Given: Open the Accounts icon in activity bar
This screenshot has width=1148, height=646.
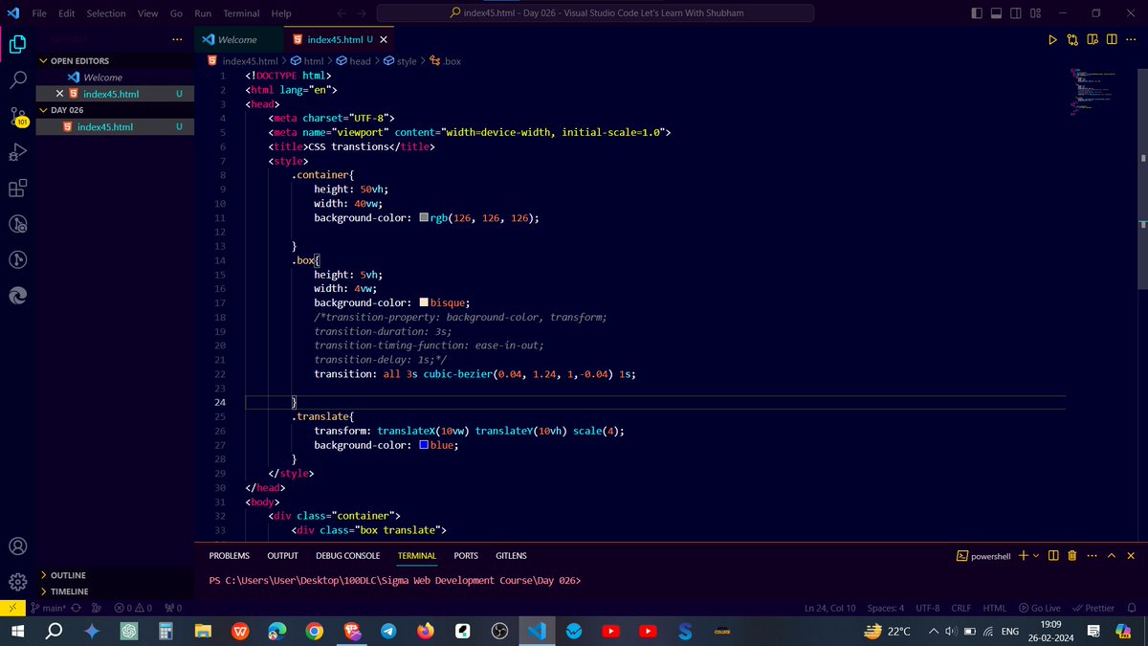Looking at the screenshot, I should [18, 546].
